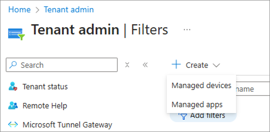Open Remote Help from the sidebar
Viewport: 270px width, 132px height.
[x=45, y=106]
